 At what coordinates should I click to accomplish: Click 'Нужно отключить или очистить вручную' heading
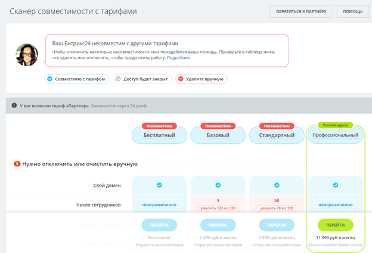pyautogui.click(x=80, y=164)
